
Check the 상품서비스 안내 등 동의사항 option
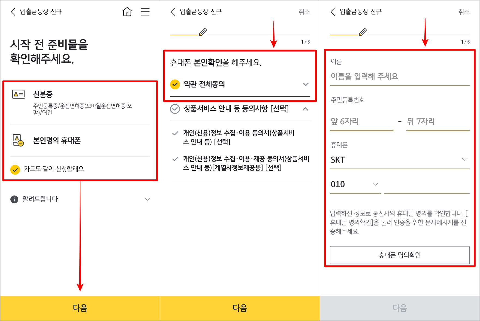(x=175, y=109)
